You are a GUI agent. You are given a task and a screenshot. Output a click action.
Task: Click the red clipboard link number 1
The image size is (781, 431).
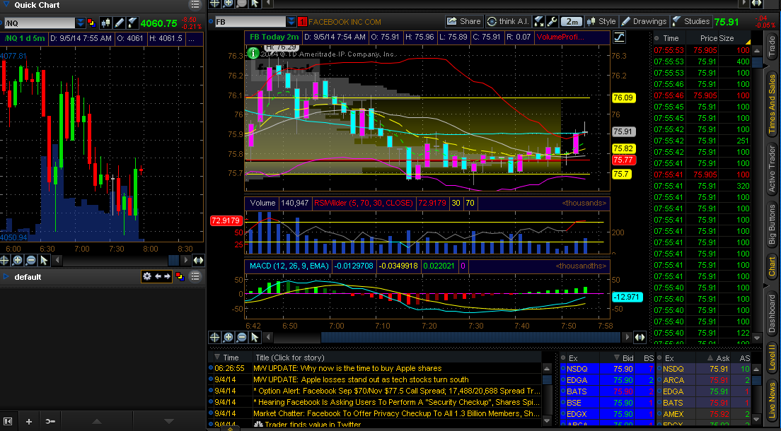[302, 22]
